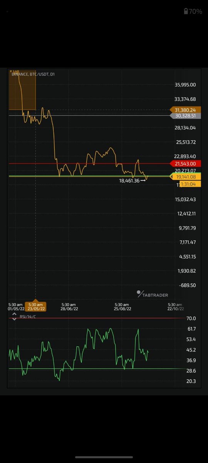This screenshot has height=463, width=208.
Task: Tap the RSI 70.0 overbought level label
Action: pyautogui.click(x=191, y=318)
